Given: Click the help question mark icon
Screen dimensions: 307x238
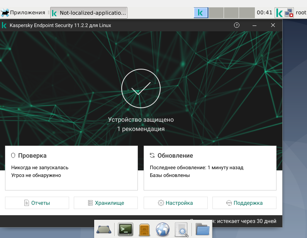Looking at the screenshot, I should [x=236, y=25].
